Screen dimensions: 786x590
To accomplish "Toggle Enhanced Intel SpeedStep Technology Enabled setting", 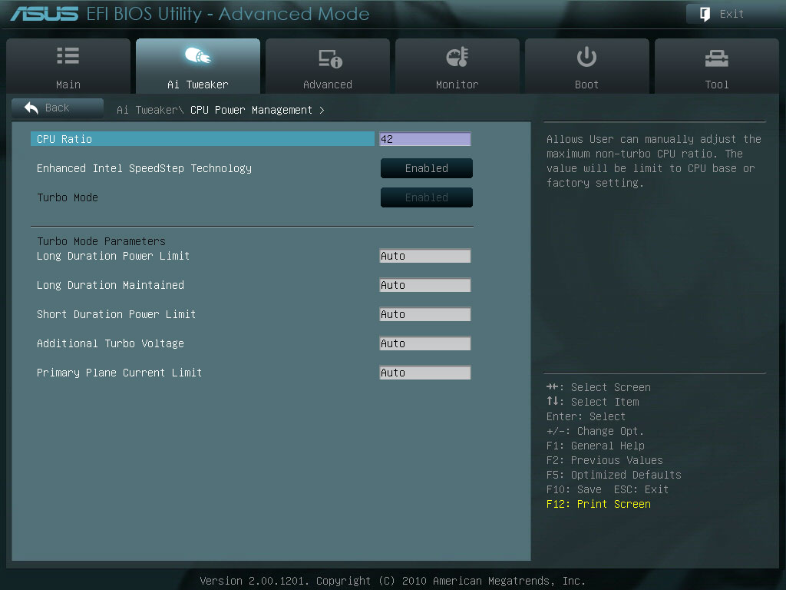I will tap(427, 168).
